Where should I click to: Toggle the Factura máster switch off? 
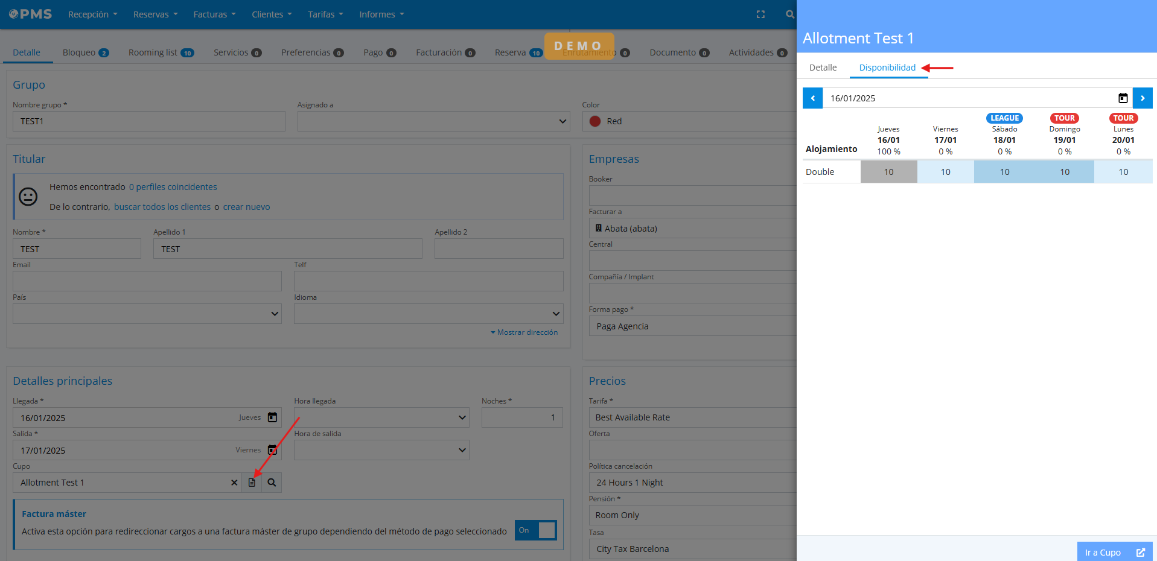coord(535,530)
